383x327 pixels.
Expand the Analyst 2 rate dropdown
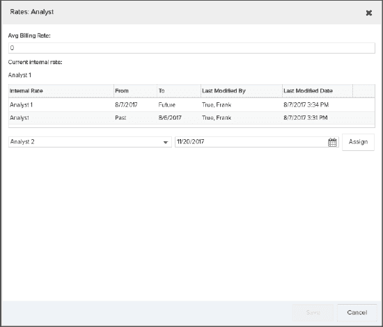coord(165,142)
